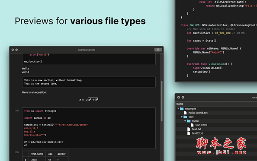
Task: Click the more folder icon
Action: point(189,121)
